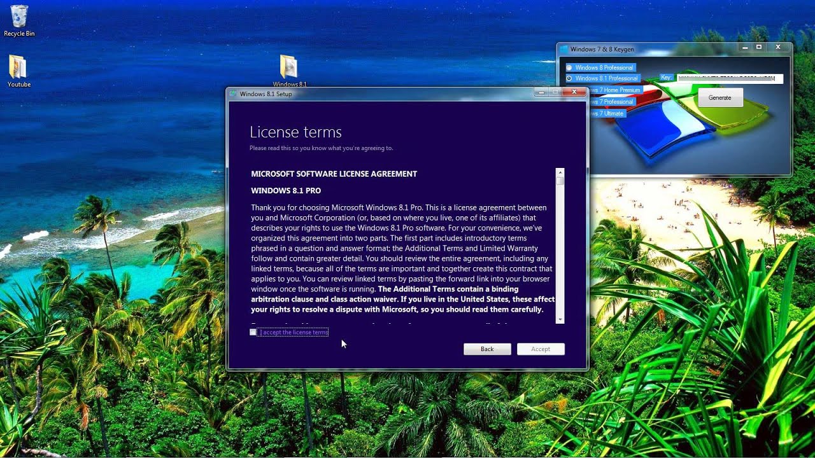Click the Accept button in Setup
The height and width of the screenshot is (458, 815).
(541, 349)
